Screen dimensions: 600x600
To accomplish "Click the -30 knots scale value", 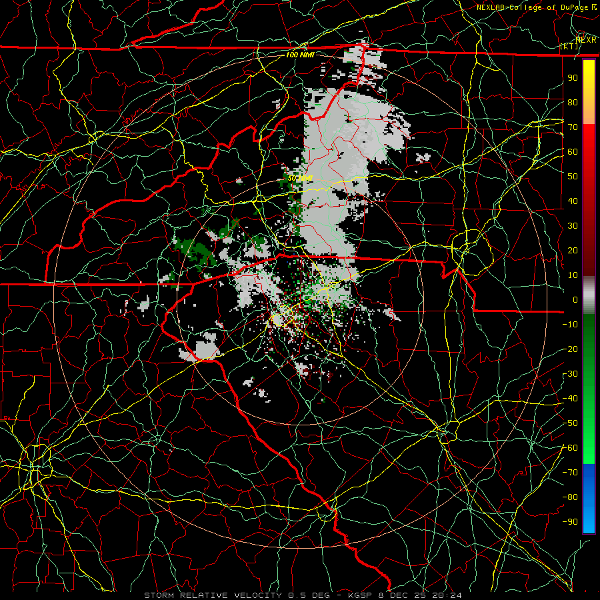I will pos(570,374).
